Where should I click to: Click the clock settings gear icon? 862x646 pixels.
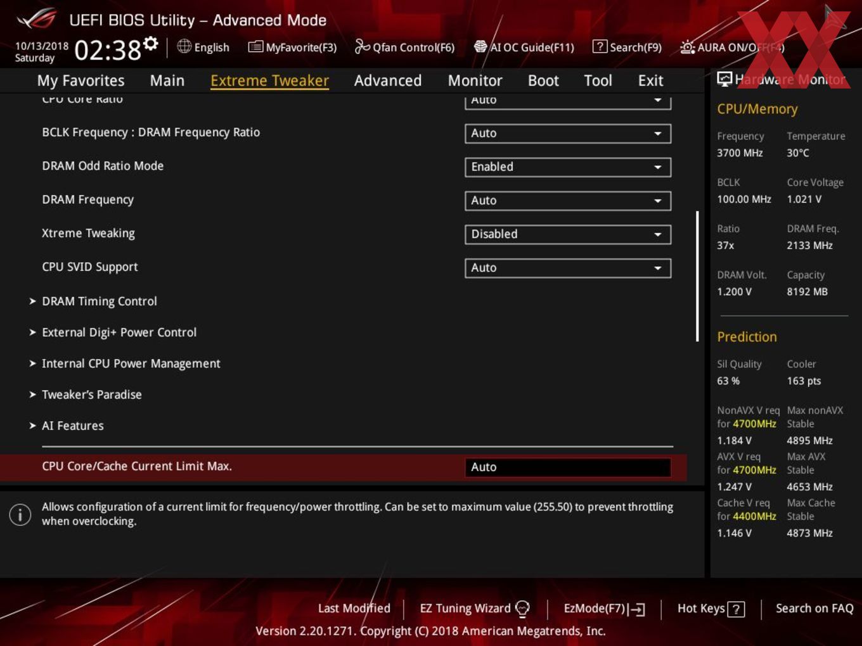[x=151, y=43]
